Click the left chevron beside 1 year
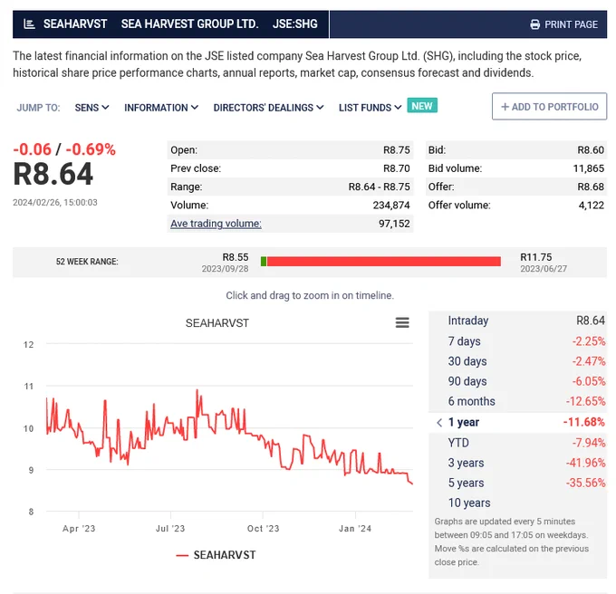The width and height of the screenshot is (616, 594). click(439, 423)
